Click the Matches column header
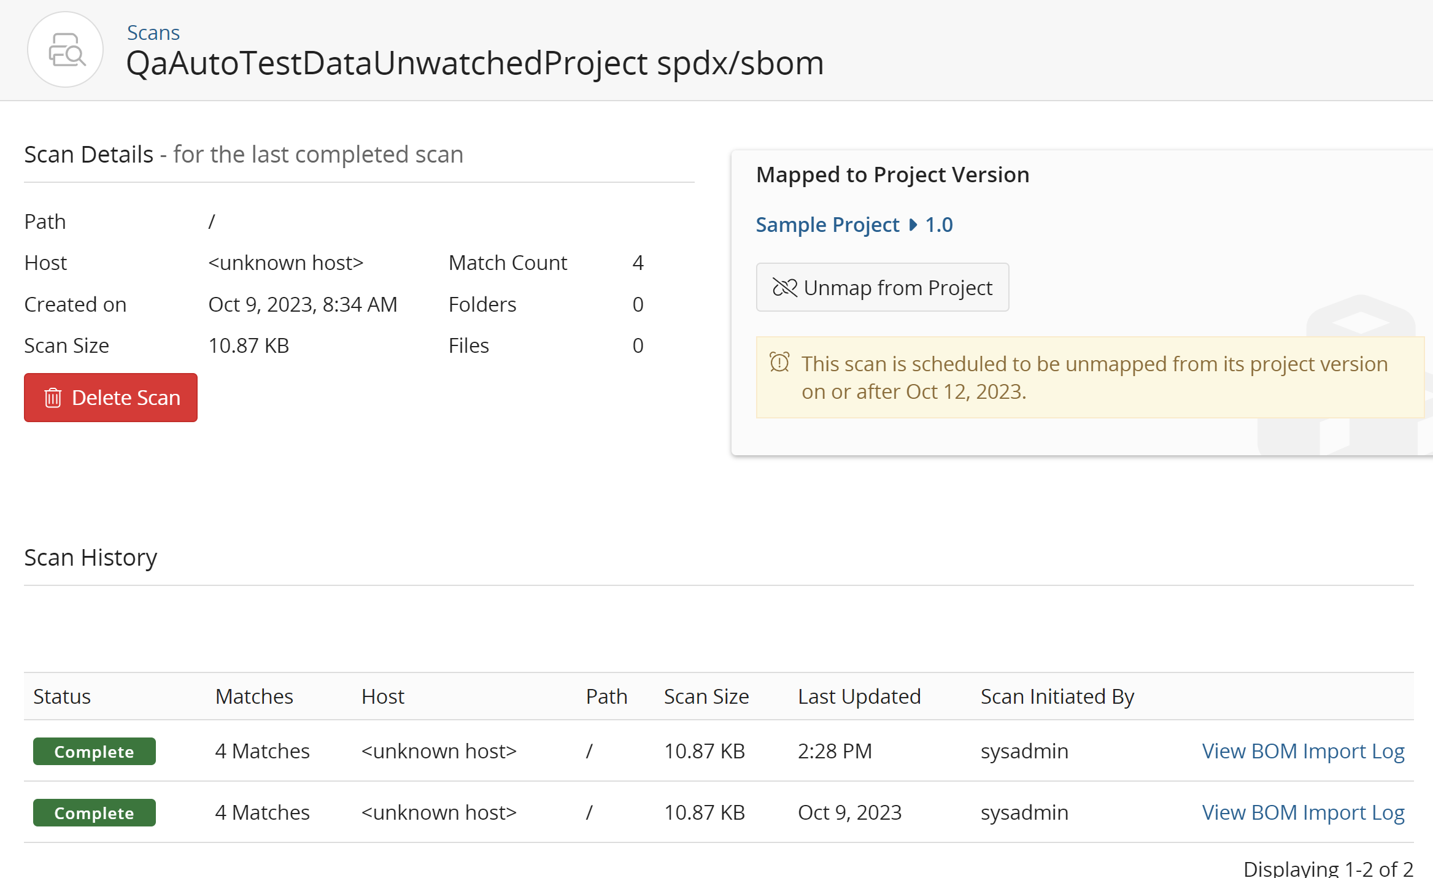The width and height of the screenshot is (1433, 878). click(x=254, y=696)
